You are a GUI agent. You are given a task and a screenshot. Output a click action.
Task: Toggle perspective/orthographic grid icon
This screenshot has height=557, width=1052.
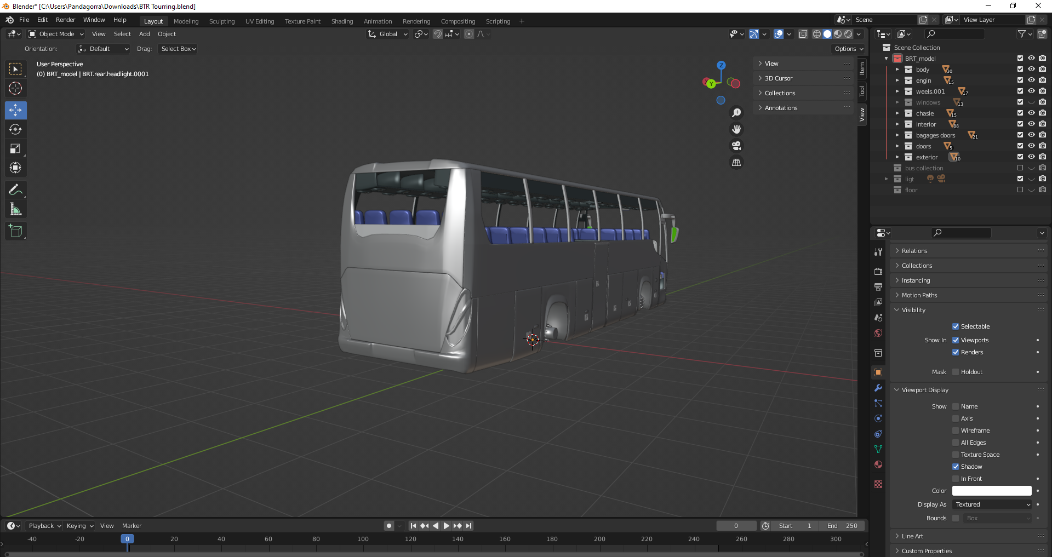click(736, 163)
